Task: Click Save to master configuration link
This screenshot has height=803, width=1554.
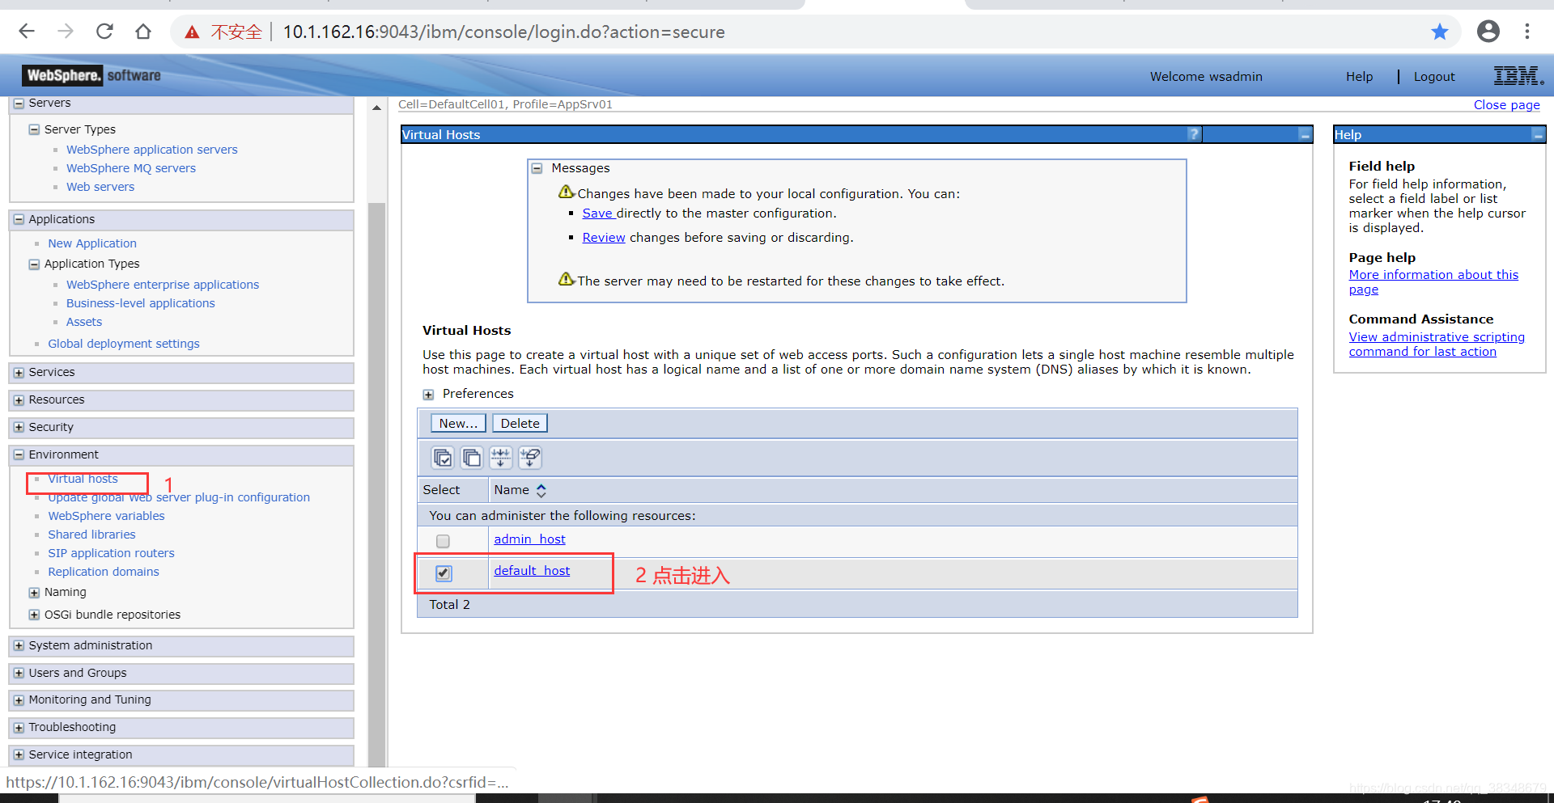Action: click(597, 213)
